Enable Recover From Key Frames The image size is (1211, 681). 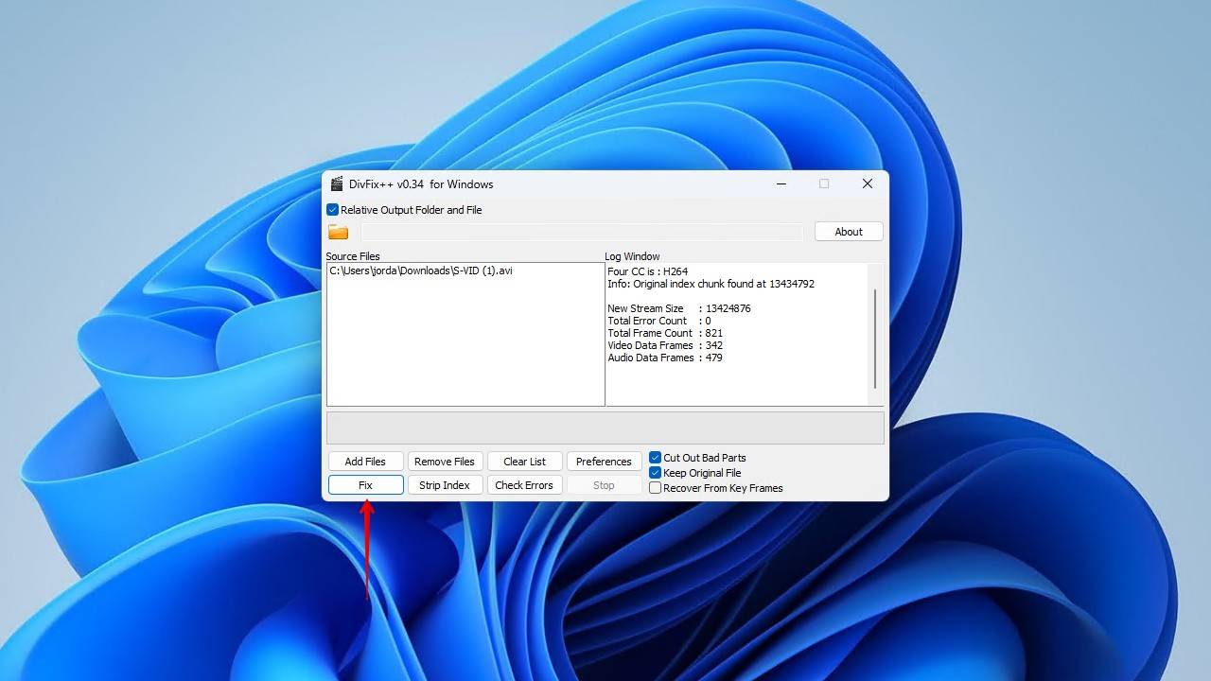point(655,488)
